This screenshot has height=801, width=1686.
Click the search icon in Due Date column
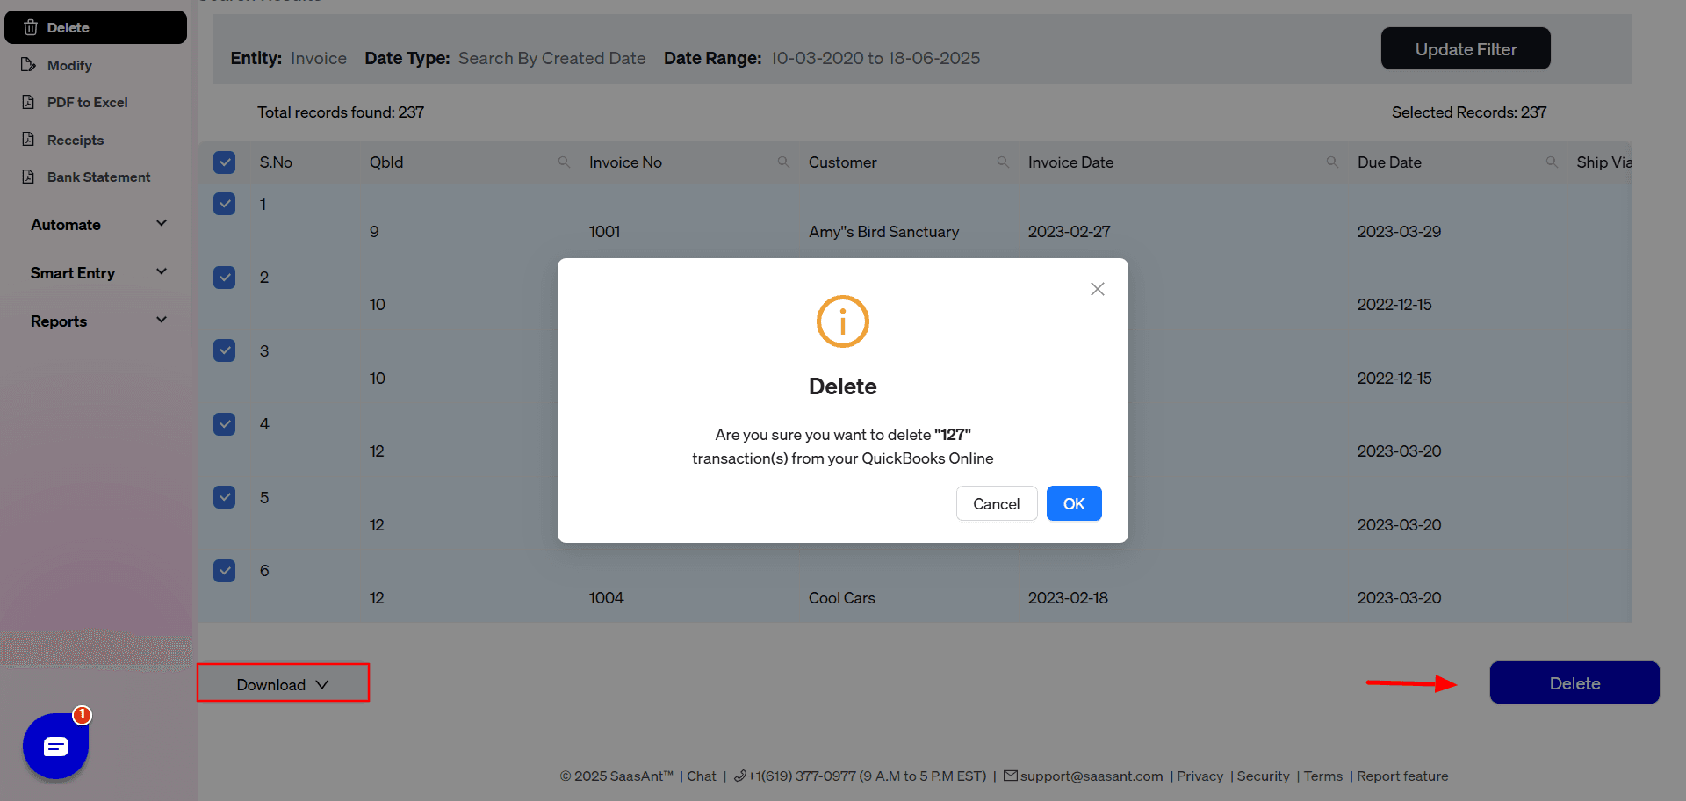1552,162
